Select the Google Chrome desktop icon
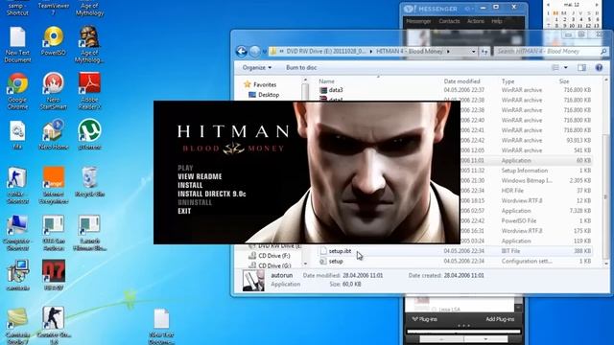The image size is (614, 345). 17,92
